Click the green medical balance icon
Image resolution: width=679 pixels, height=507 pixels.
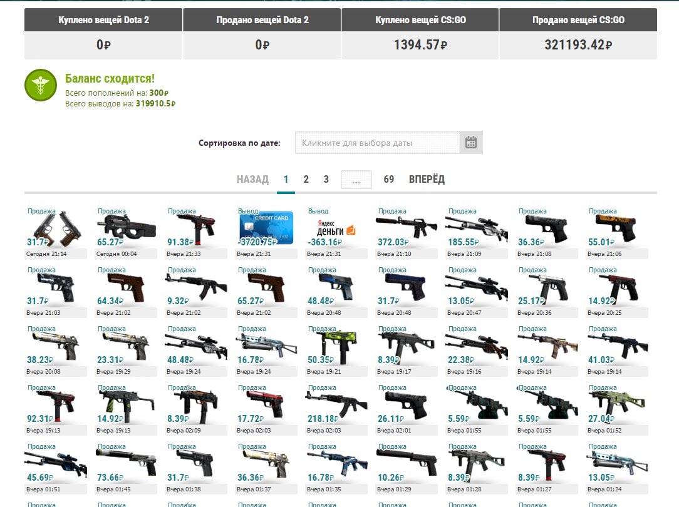point(41,85)
